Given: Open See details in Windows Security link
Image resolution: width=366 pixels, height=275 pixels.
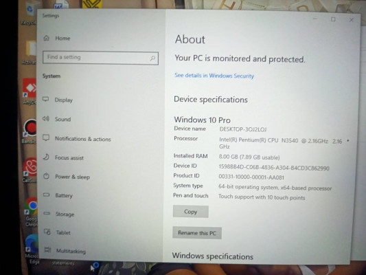Looking at the screenshot, I should click(x=214, y=76).
